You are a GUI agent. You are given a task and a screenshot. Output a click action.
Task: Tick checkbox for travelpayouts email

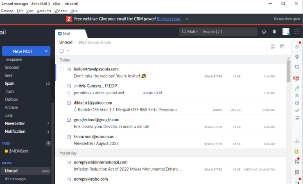point(62,69)
